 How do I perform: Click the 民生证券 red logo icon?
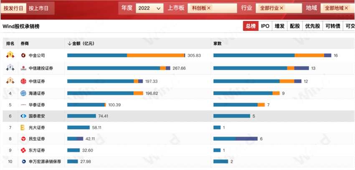tap(23, 139)
